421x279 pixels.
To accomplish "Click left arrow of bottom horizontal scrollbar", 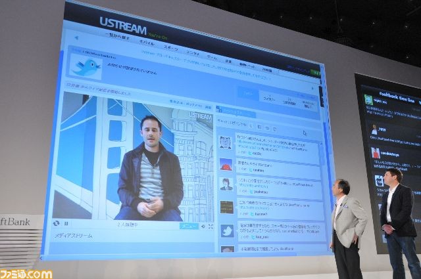I will pyautogui.click(x=41, y=258).
